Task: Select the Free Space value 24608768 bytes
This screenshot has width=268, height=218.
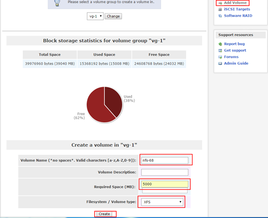Action: tap(159, 63)
